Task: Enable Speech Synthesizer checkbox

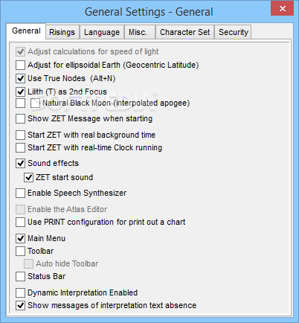Action: pos(20,194)
